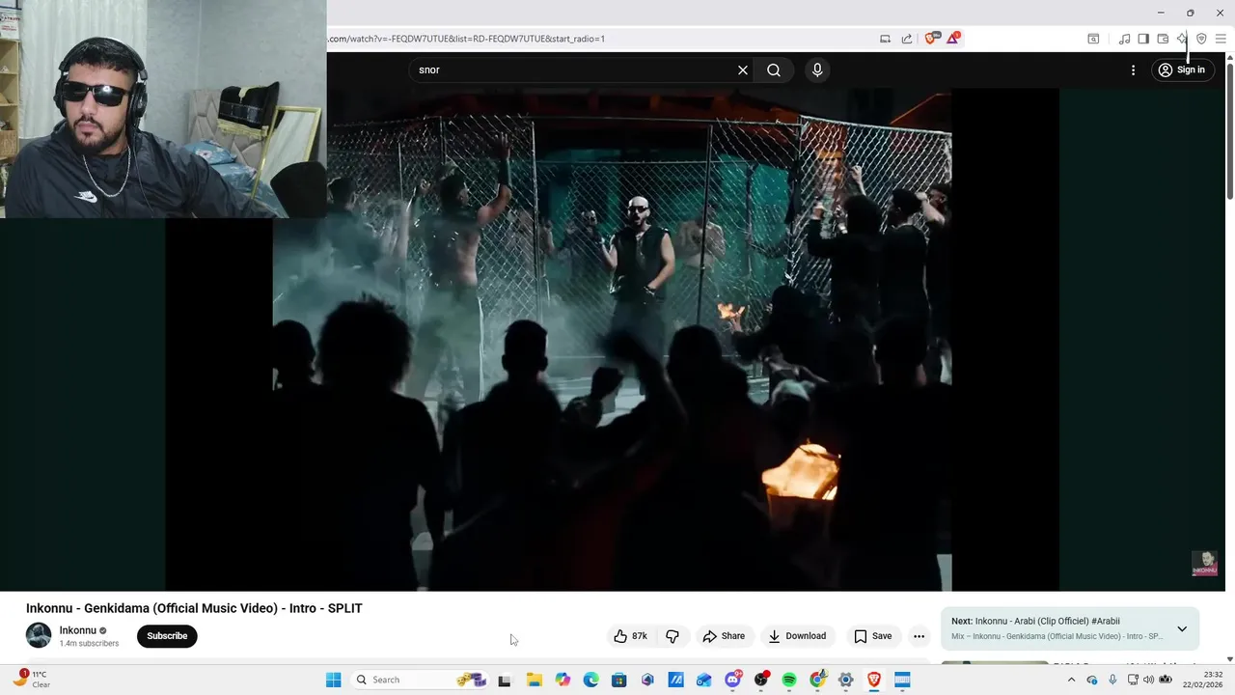Open the Windows Start menu
The height and width of the screenshot is (695, 1235).
point(334,680)
